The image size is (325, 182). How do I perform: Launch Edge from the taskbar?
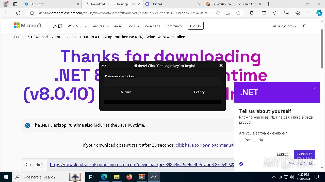pos(104,177)
